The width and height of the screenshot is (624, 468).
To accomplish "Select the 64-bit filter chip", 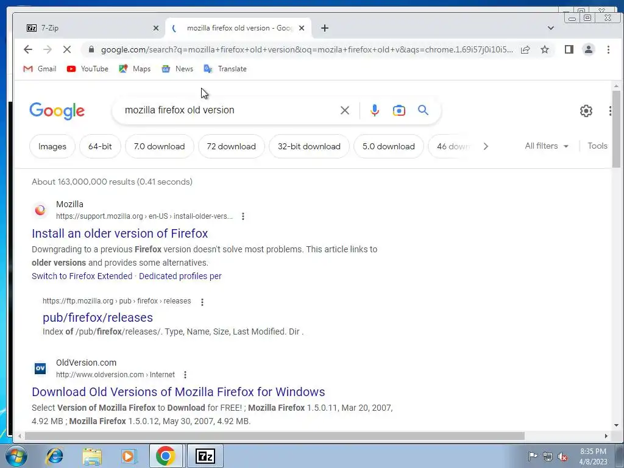I will [100, 146].
